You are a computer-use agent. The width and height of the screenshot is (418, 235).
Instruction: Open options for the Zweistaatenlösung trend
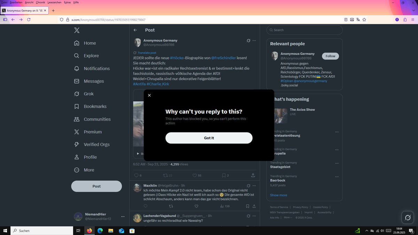click(x=337, y=132)
